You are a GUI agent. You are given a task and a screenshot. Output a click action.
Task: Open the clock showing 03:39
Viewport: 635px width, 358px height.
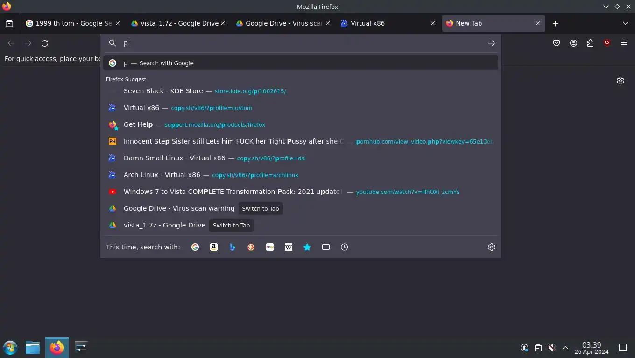click(592, 348)
